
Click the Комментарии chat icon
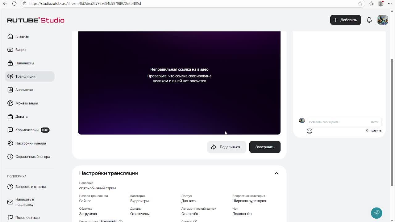pyautogui.click(x=10, y=130)
